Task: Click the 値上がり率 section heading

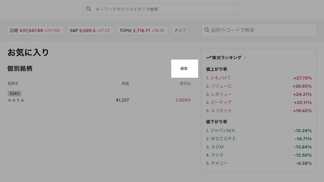Action: tap(217, 69)
